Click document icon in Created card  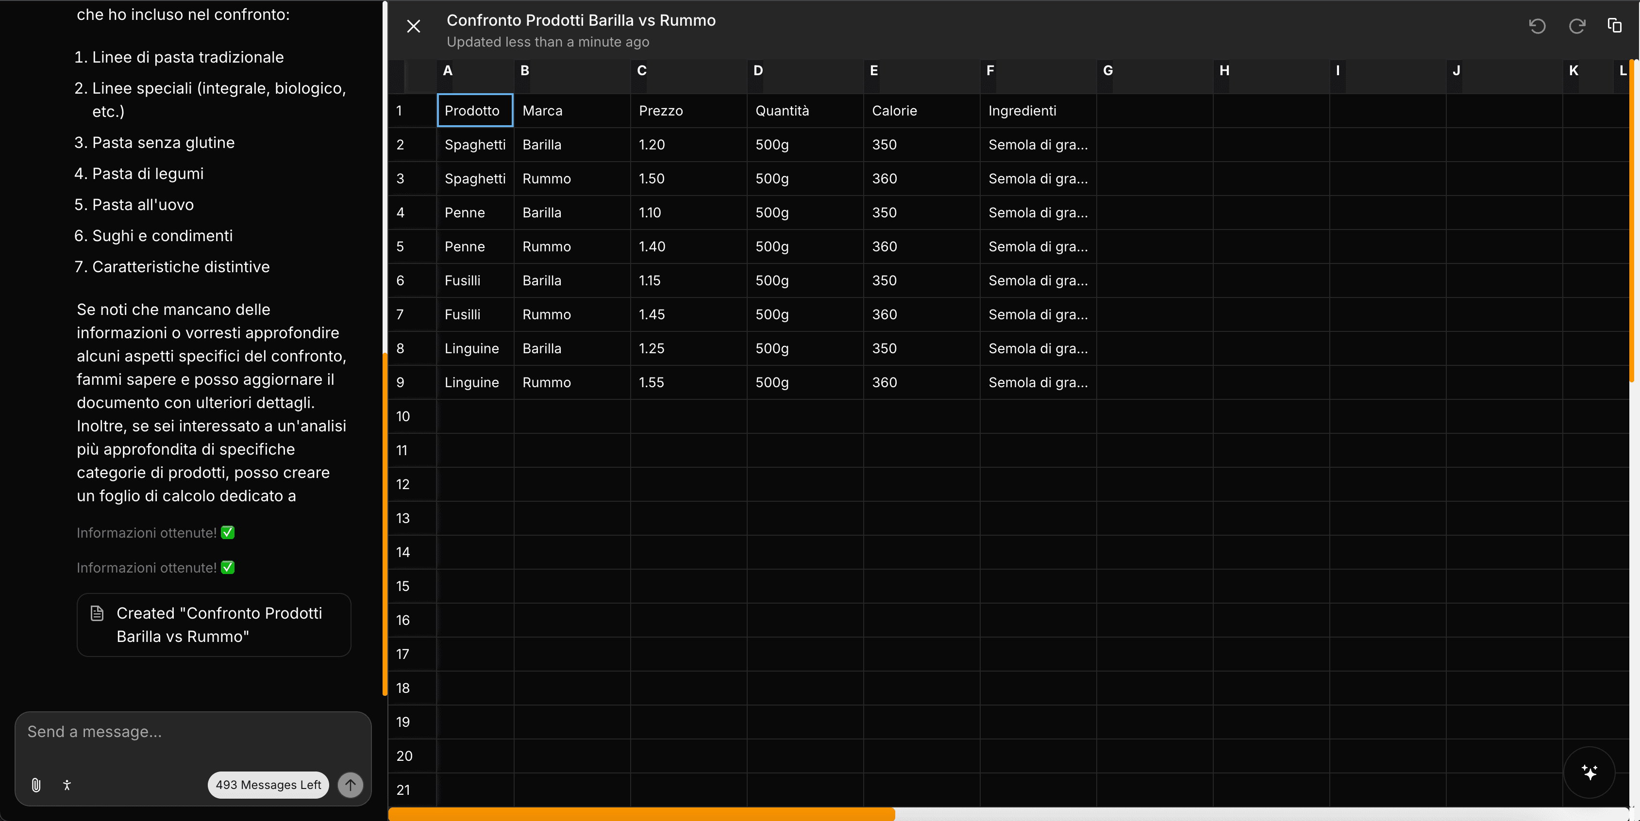[x=97, y=613]
